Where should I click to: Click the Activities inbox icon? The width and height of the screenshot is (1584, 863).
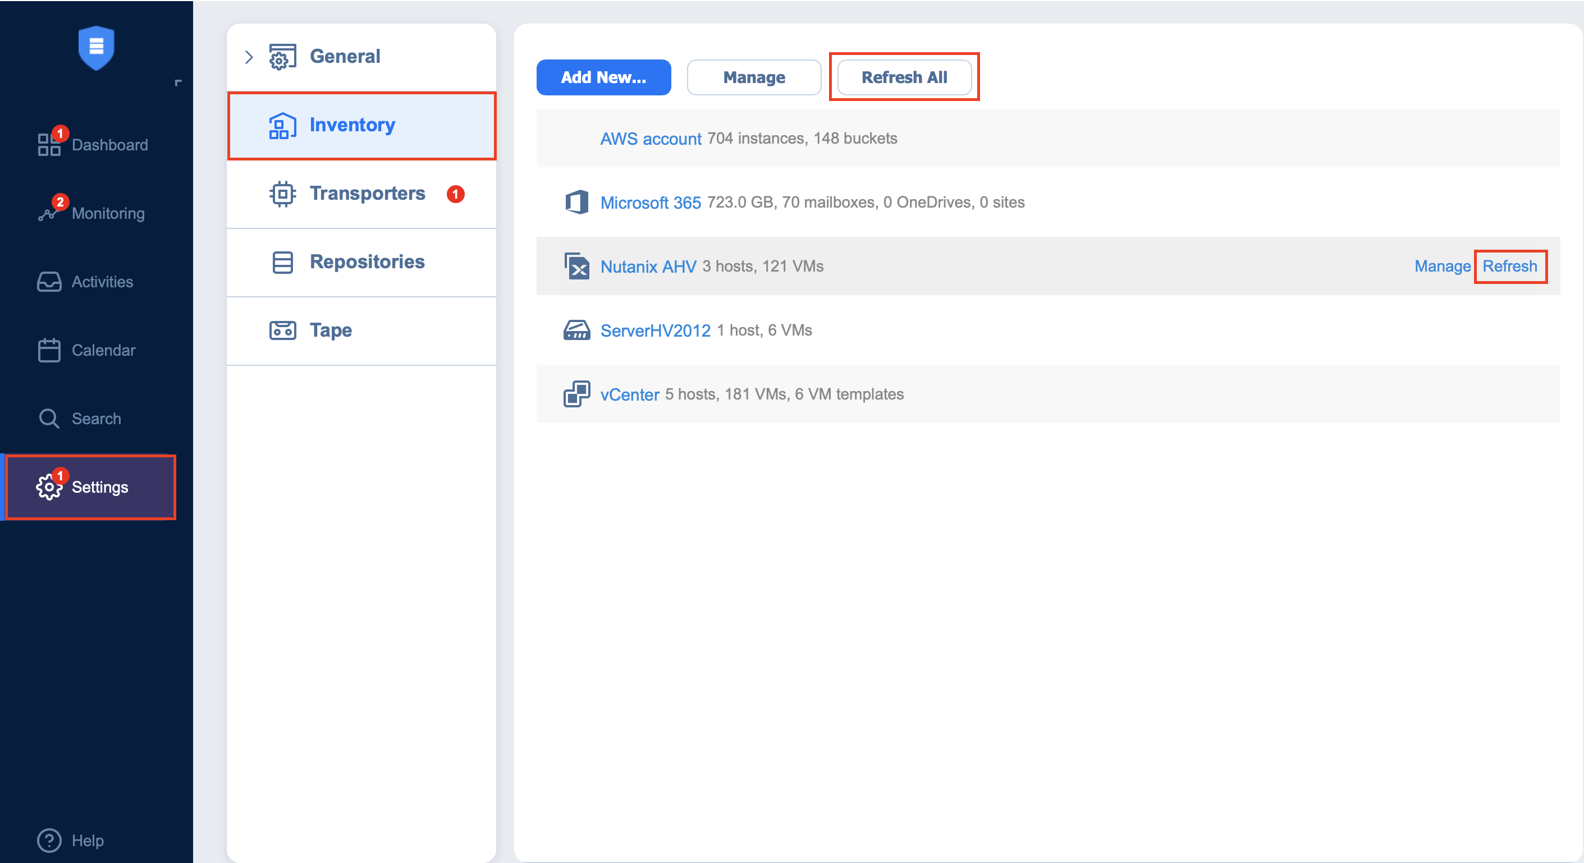(49, 282)
